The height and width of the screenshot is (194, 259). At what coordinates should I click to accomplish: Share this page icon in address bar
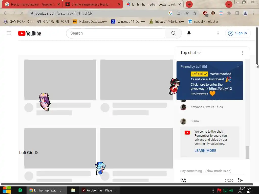click(x=187, y=13)
